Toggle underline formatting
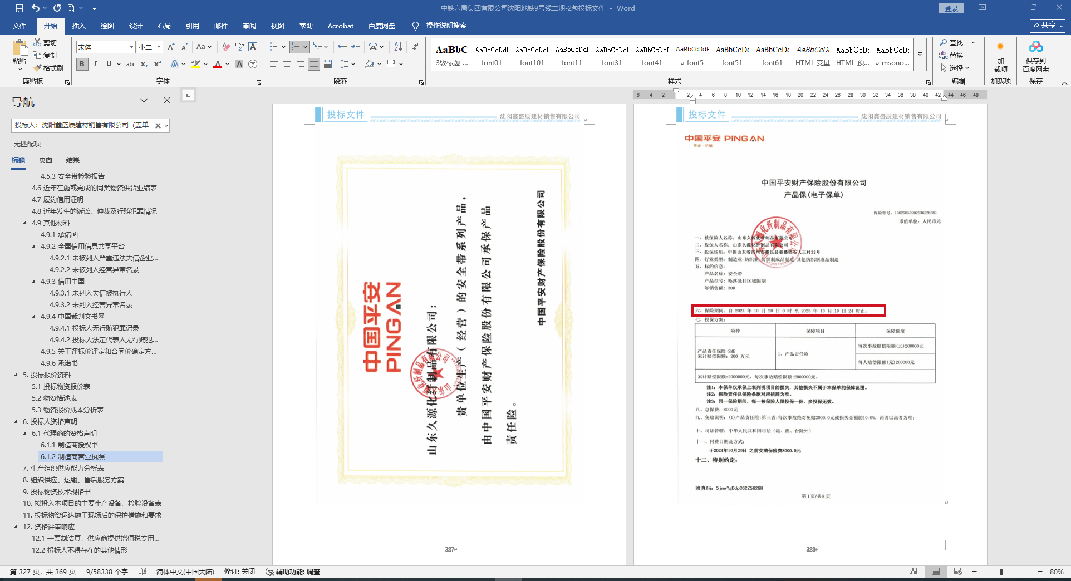This screenshot has width=1071, height=581. coord(109,64)
